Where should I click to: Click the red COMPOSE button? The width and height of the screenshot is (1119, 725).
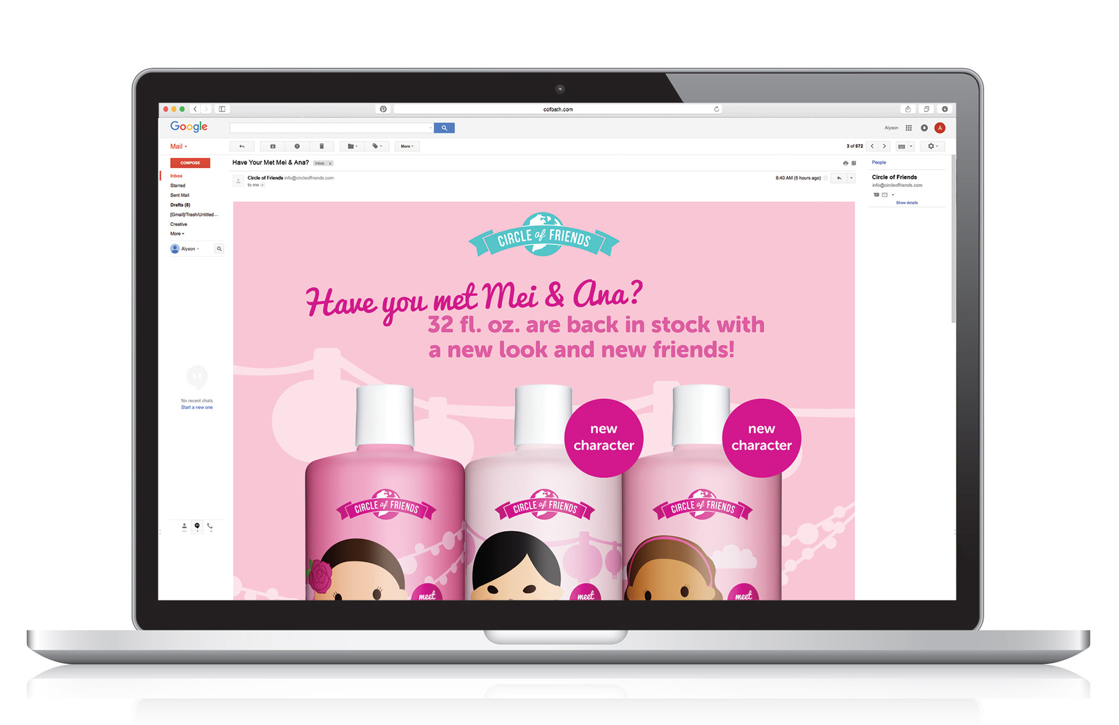pyautogui.click(x=190, y=163)
